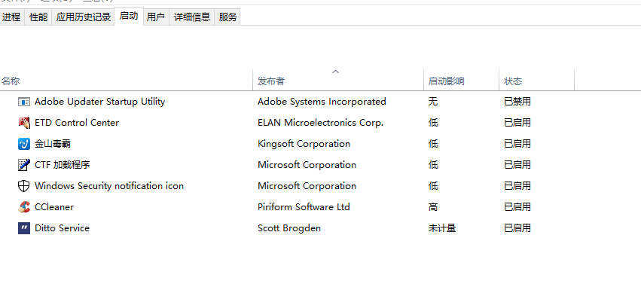
Task: Click 已启用 status in Windows Security row
Action: (517, 186)
